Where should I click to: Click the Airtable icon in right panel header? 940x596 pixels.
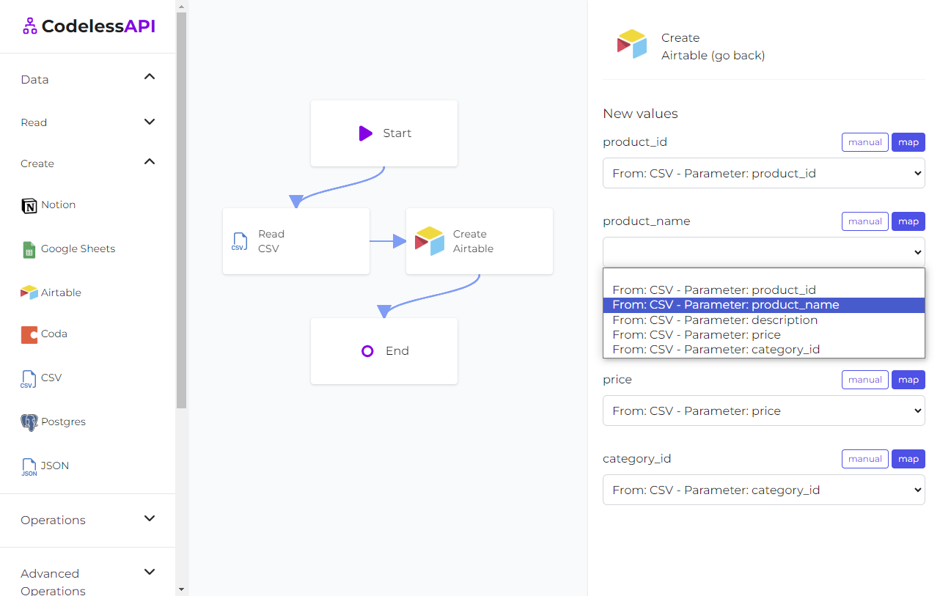tap(632, 45)
